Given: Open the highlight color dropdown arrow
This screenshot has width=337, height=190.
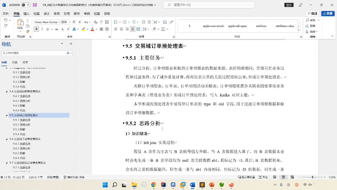Looking at the screenshot, I should [x=87, y=29].
